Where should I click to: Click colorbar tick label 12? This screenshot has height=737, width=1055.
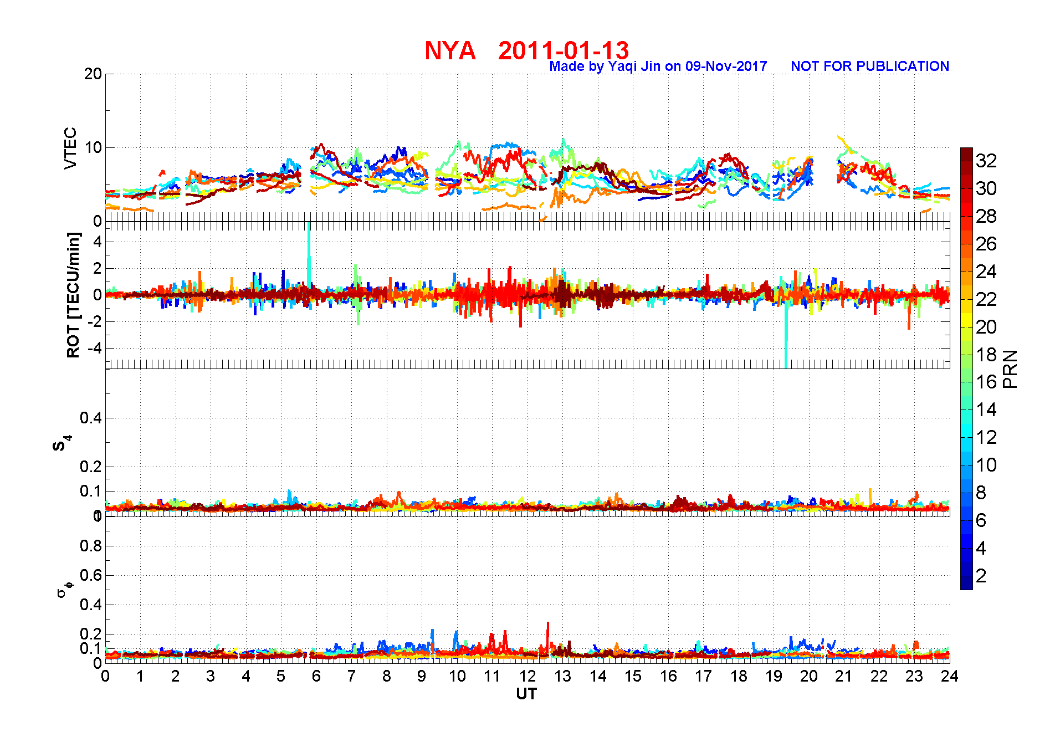pos(986,437)
